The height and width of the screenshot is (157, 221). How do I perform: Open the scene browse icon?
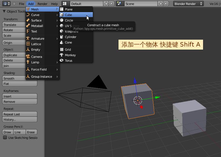pos(120,4)
